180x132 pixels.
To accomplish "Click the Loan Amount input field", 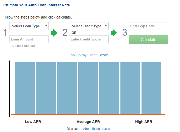I will pyautogui.click(x=29, y=39).
